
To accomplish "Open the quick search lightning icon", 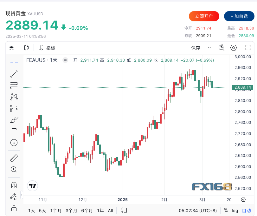I will point(222,48).
